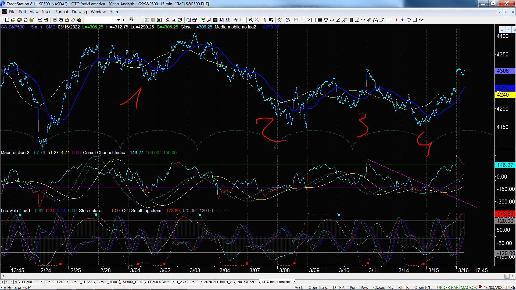Switch to the No PREZZI 1 tab

click(247, 282)
